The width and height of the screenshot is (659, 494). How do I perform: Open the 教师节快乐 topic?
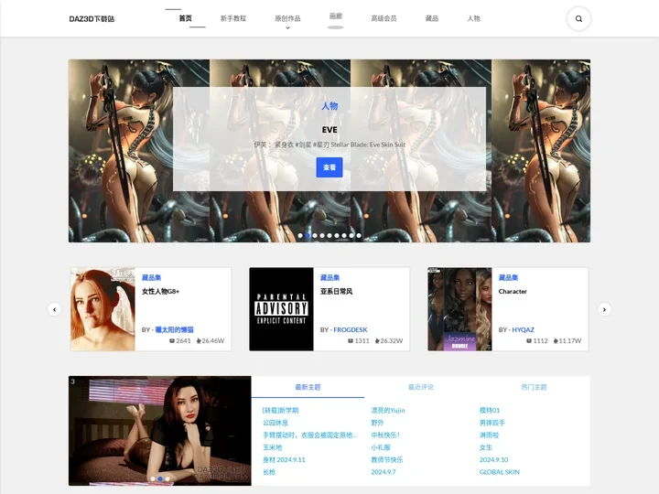[x=387, y=459]
